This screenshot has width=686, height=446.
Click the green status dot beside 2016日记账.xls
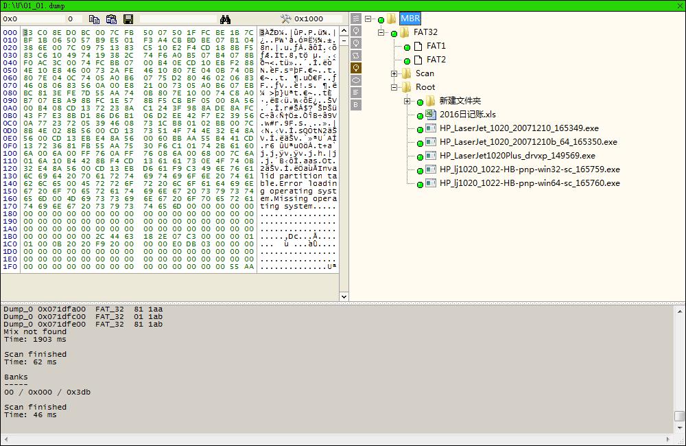420,117
